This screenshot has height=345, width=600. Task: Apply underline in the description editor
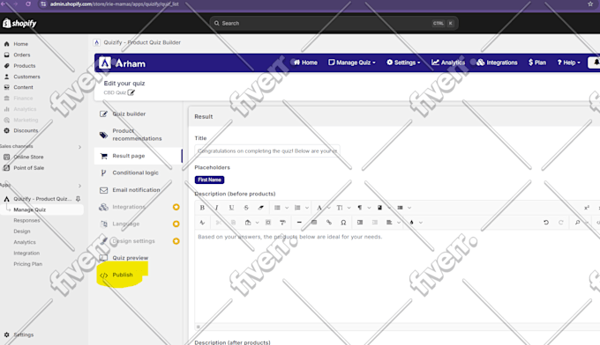point(231,208)
